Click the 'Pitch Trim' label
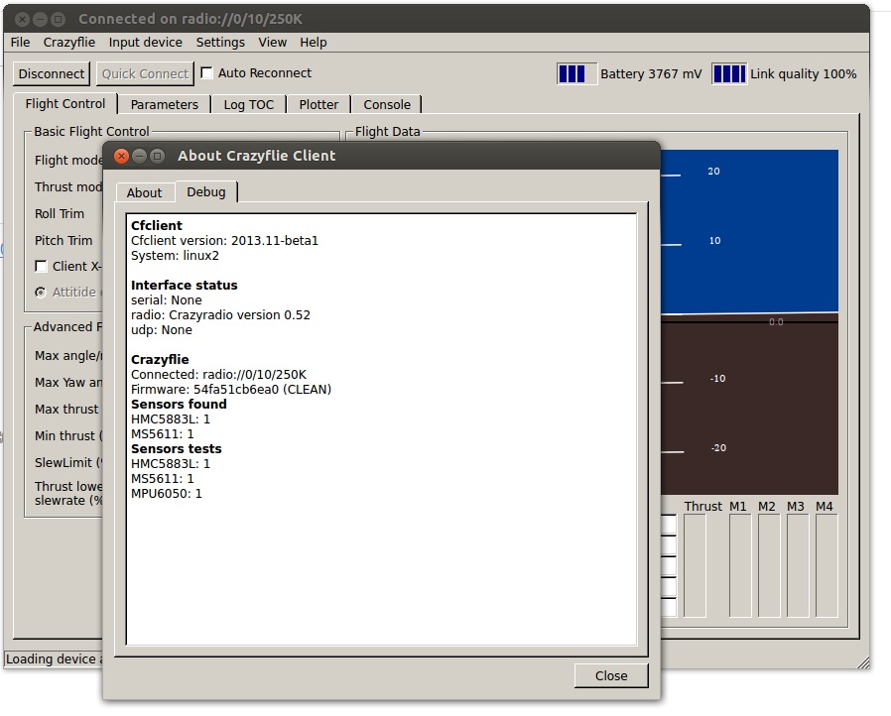891x716 pixels. click(64, 241)
